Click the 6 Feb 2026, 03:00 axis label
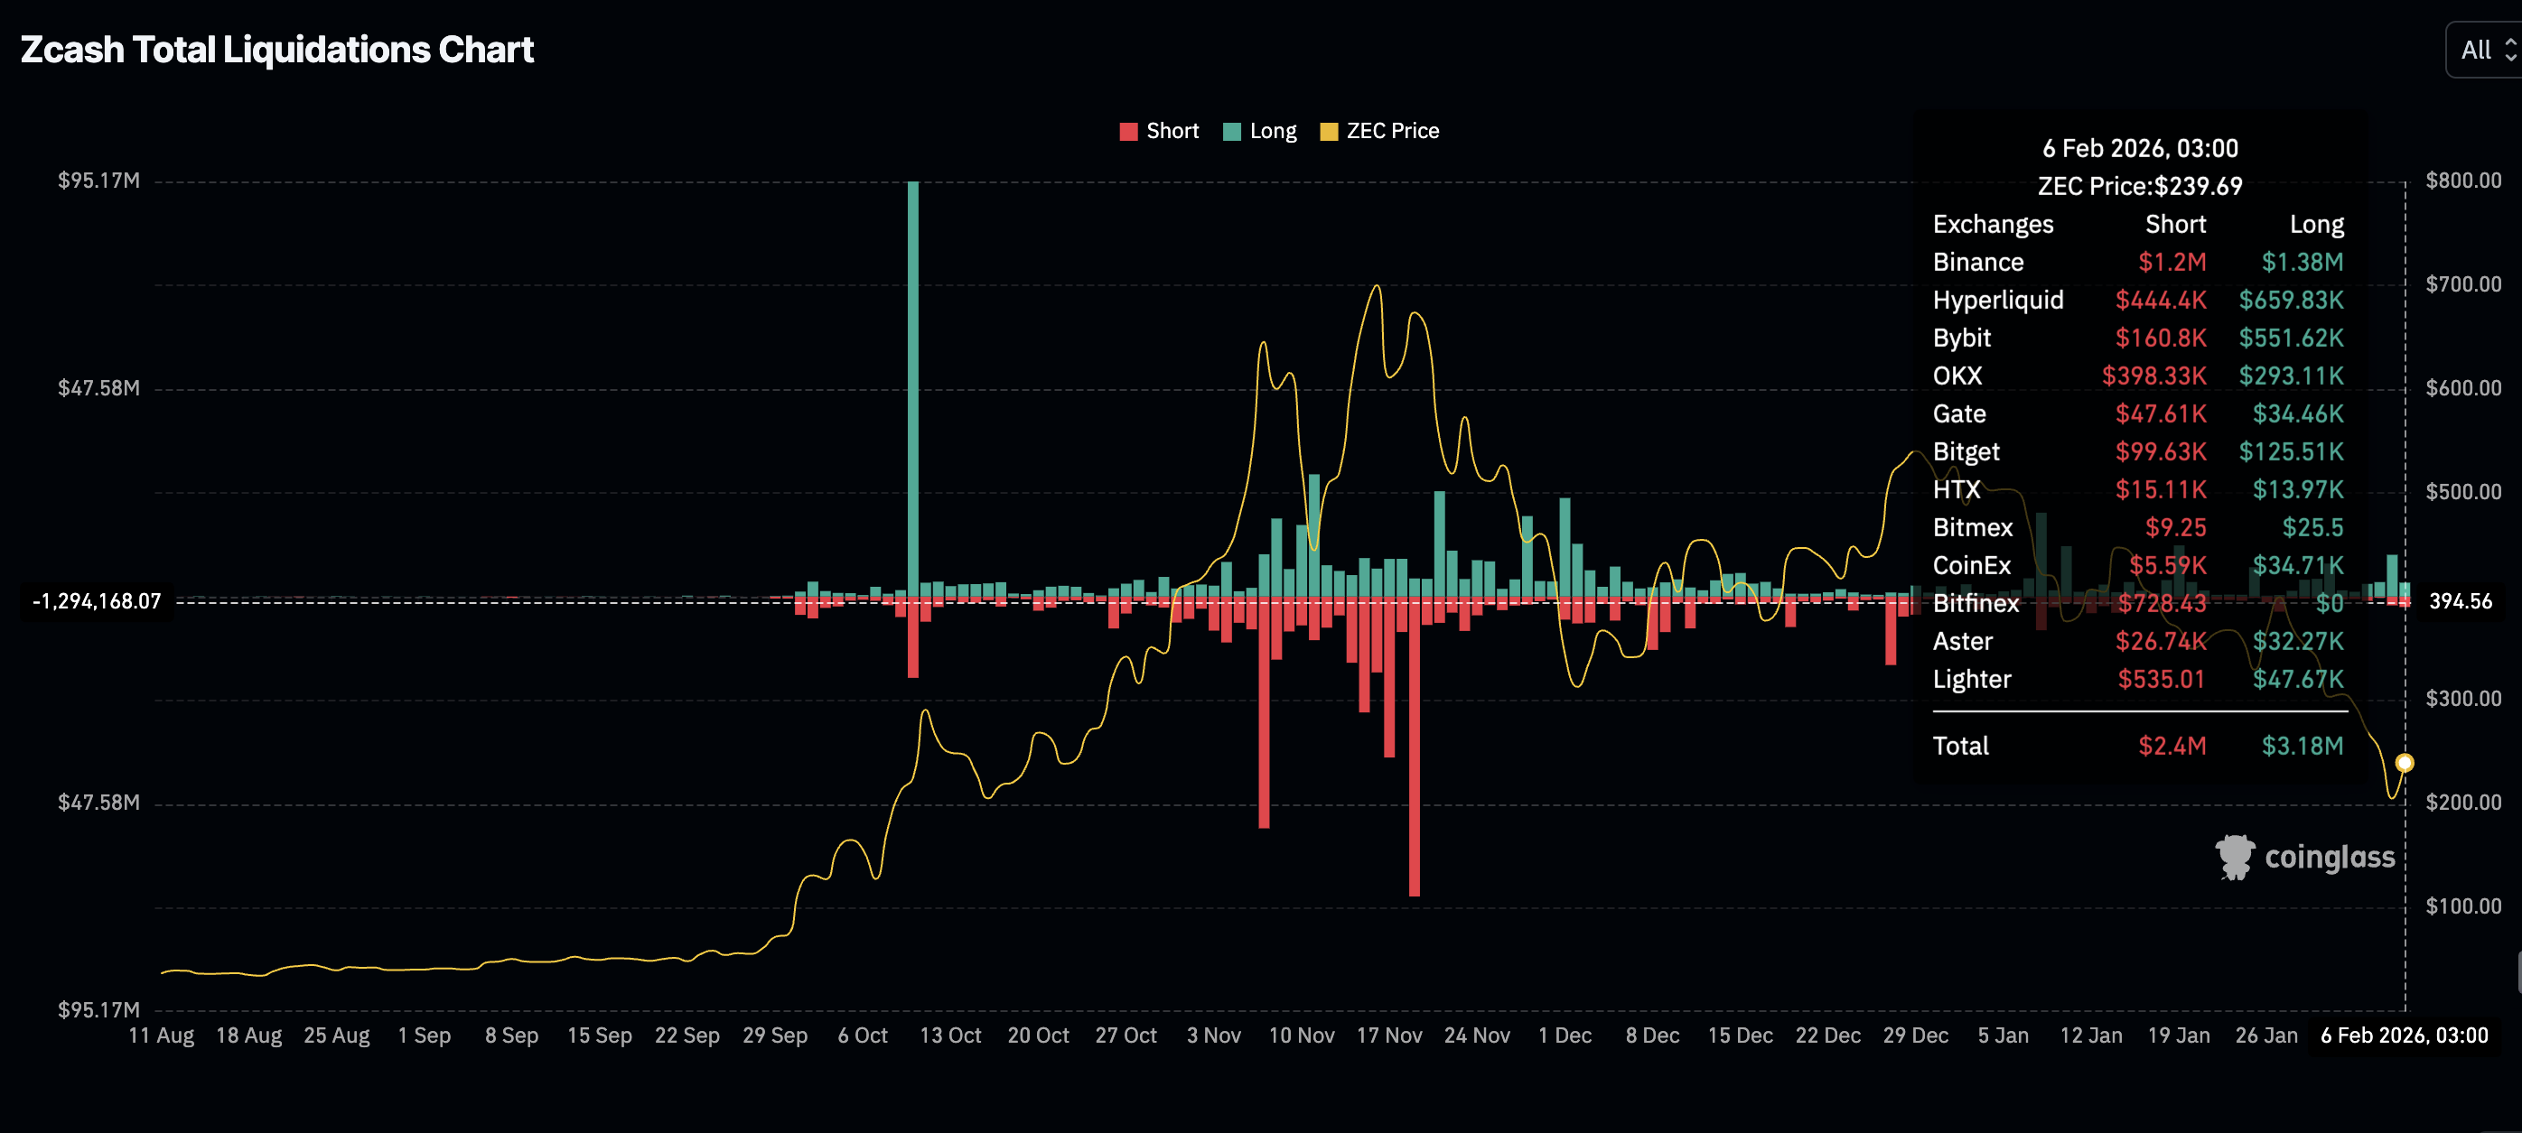The width and height of the screenshot is (2522, 1133). [x=2404, y=1035]
